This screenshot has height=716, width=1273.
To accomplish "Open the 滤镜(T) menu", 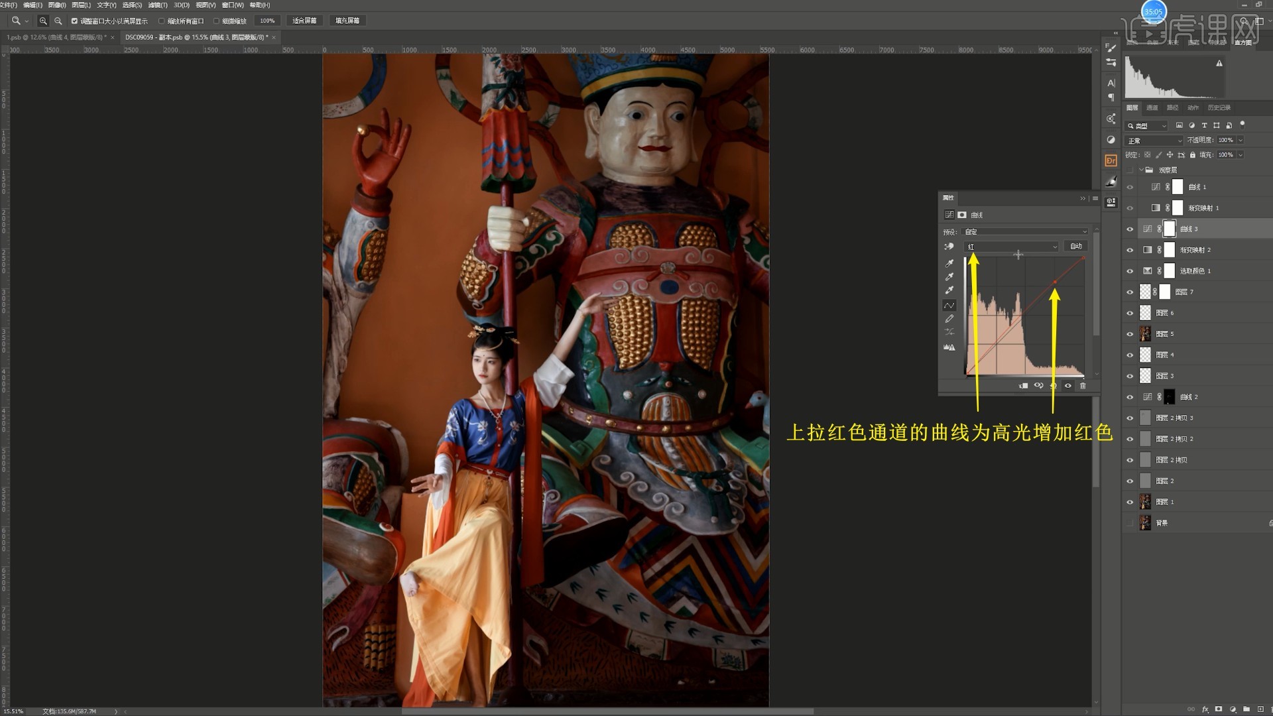I will (x=158, y=5).
